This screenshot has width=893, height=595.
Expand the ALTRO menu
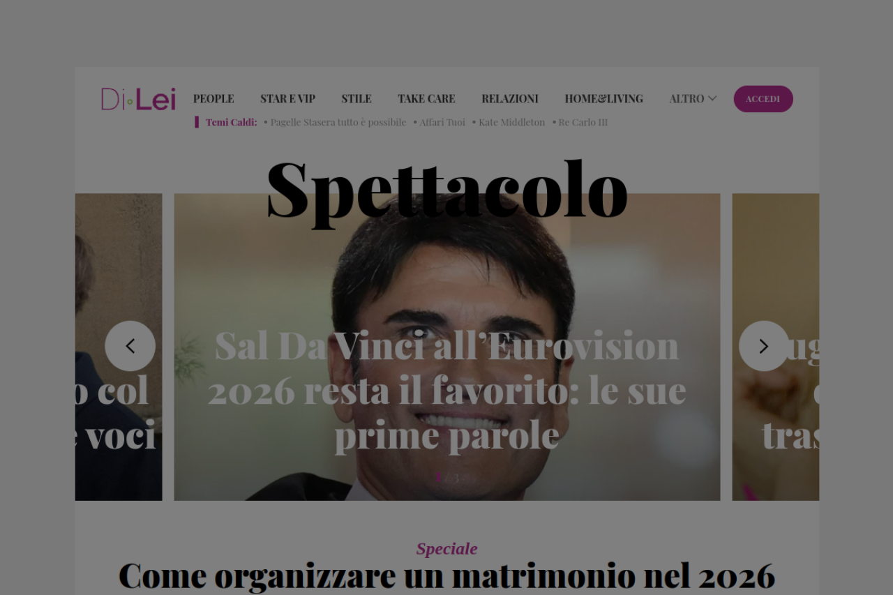point(693,99)
